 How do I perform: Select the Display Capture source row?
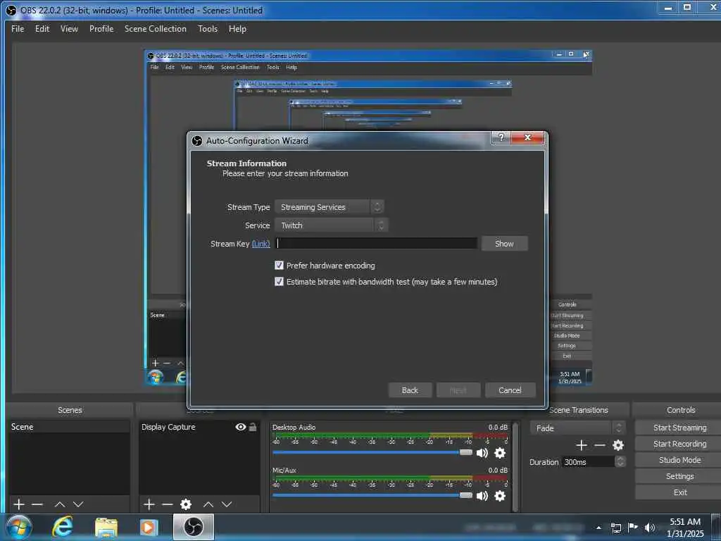coord(199,427)
